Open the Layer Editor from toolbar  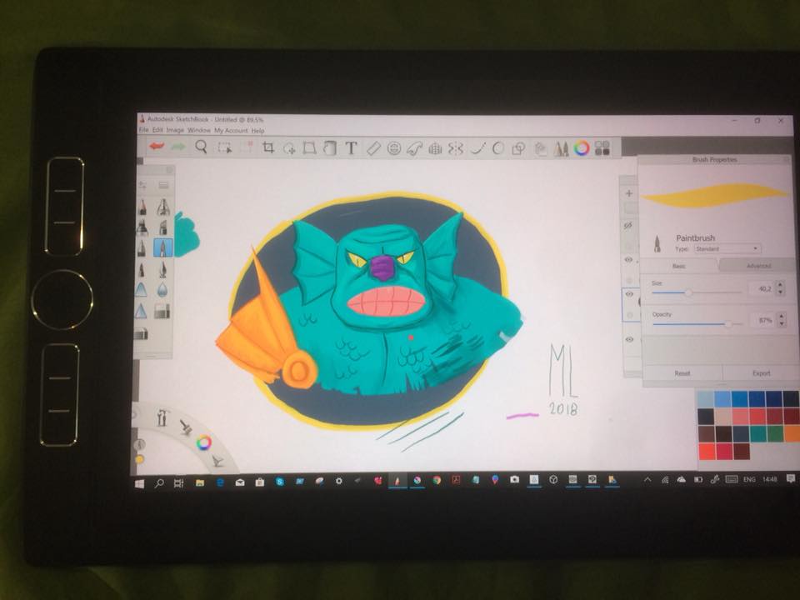(540, 149)
